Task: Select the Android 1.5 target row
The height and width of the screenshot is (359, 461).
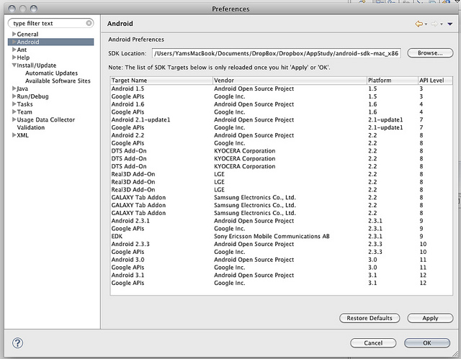Action: [282, 88]
